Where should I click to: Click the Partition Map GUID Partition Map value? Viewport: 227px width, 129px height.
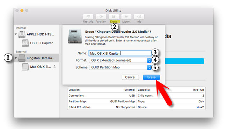pyautogui.click(x=123, y=102)
